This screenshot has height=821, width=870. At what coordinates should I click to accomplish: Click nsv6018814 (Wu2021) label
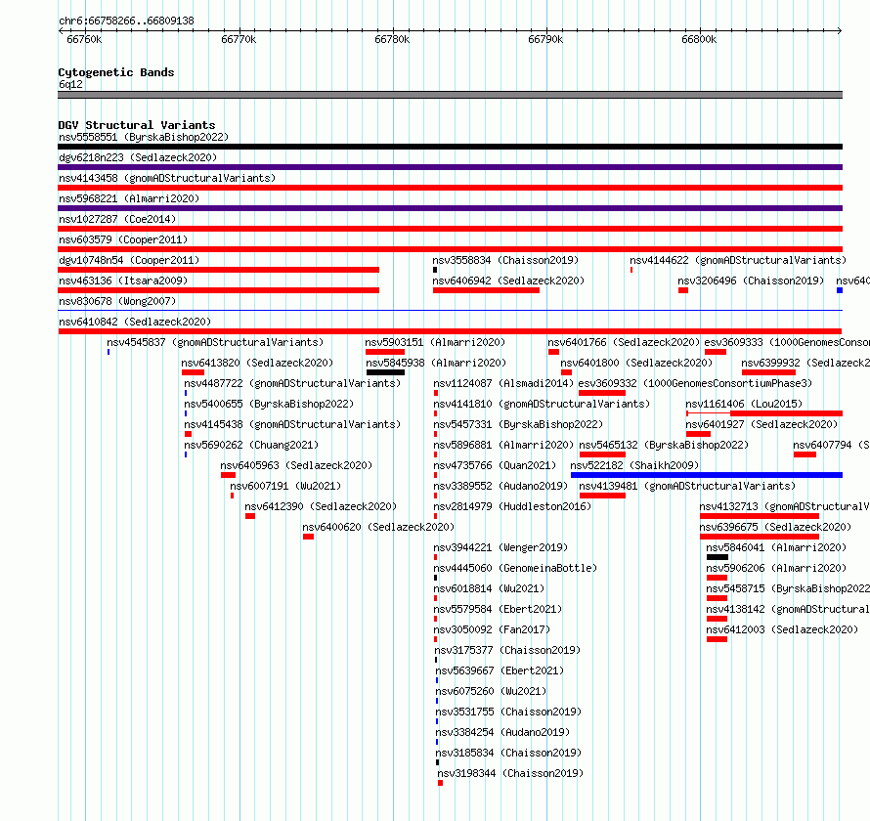tap(489, 588)
